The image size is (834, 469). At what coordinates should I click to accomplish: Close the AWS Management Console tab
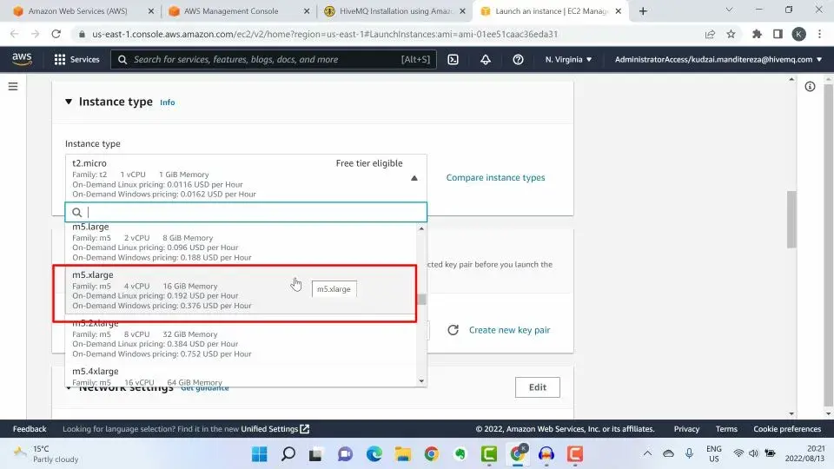point(307,11)
